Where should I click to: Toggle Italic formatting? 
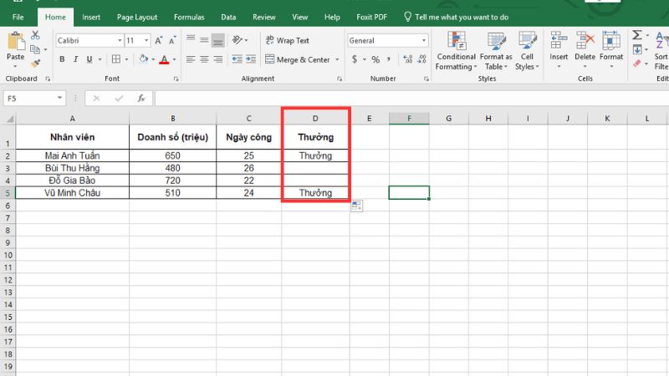coord(74,59)
